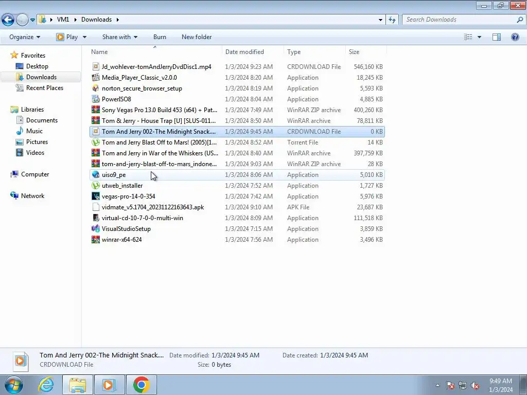Expand the arrow after VM1 breadcrumb
Viewport: 527px width, 395px height.
tap(75, 20)
